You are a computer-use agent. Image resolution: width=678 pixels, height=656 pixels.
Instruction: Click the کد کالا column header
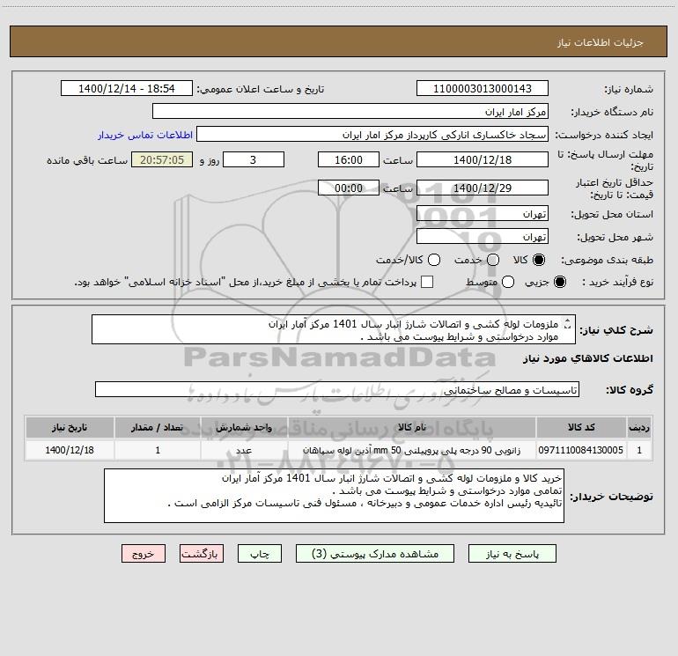click(581, 427)
